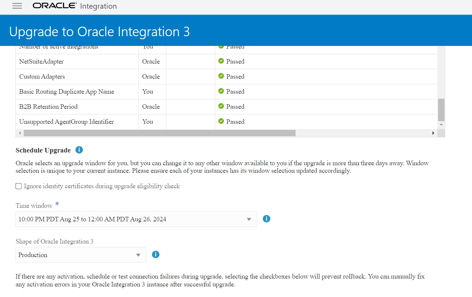Image resolution: width=472 pixels, height=297 pixels.
Task: Open the hamburger navigation menu
Action: [x=17, y=6]
